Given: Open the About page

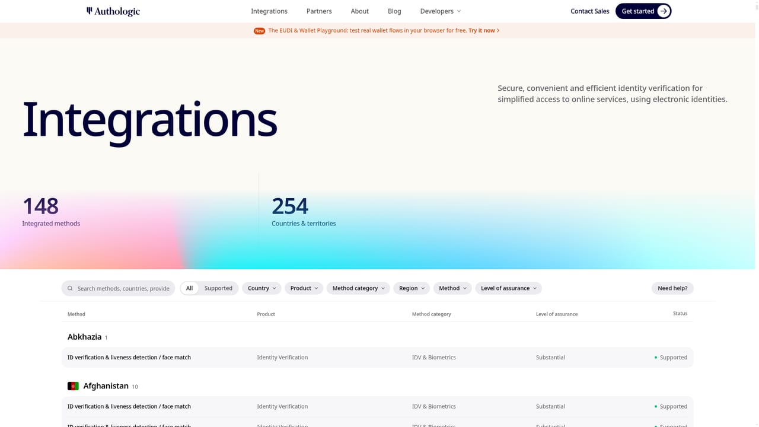Looking at the screenshot, I should point(359,11).
